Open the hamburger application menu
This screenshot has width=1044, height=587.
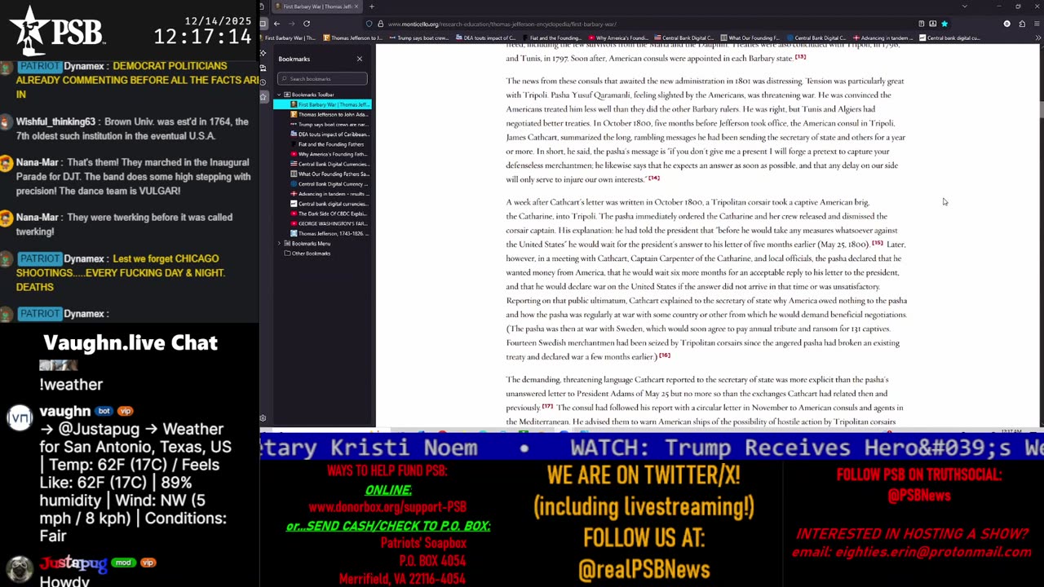click(1037, 24)
